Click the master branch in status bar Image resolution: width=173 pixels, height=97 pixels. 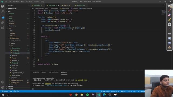(5, 91)
